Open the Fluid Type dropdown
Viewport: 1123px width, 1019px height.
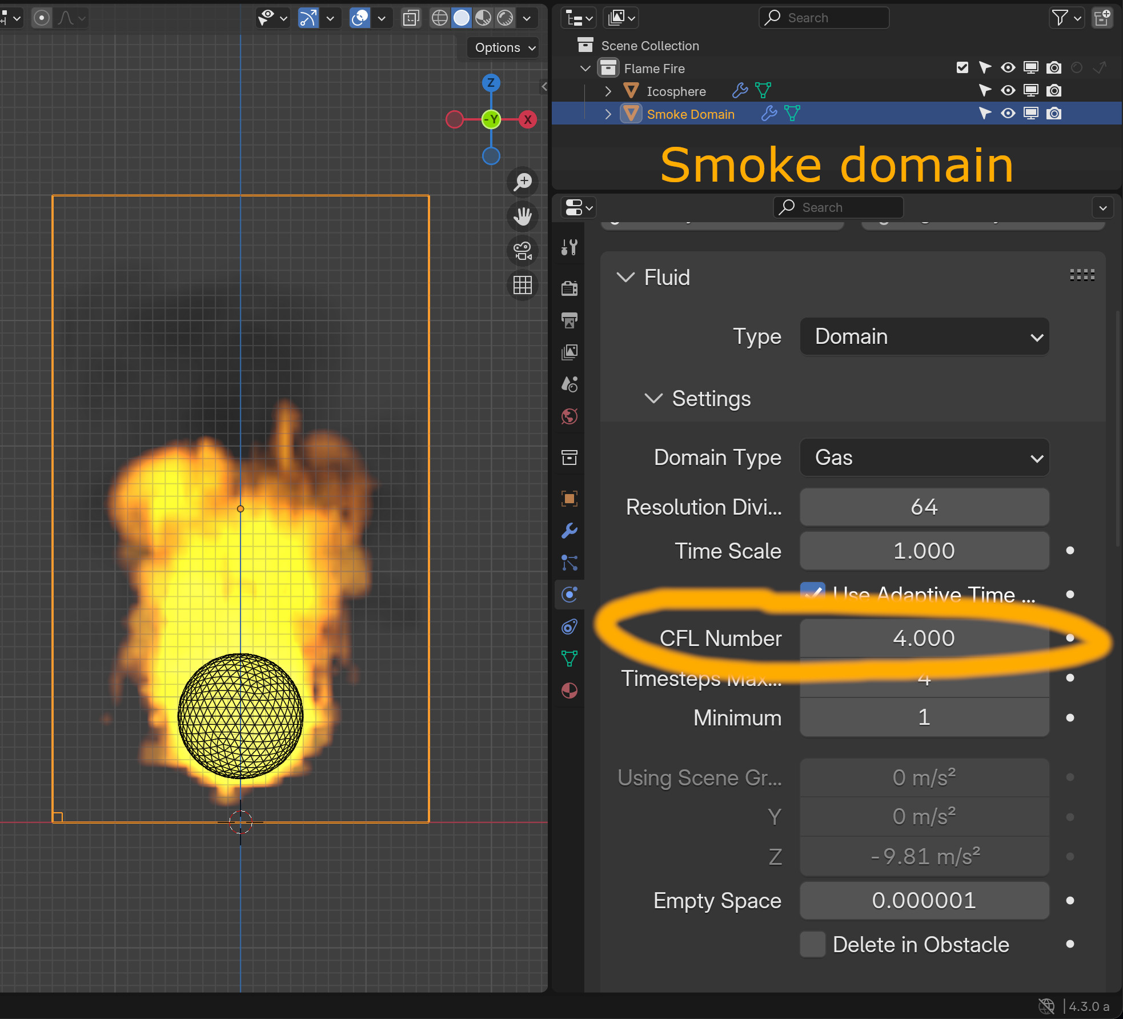click(x=924, y=336)
